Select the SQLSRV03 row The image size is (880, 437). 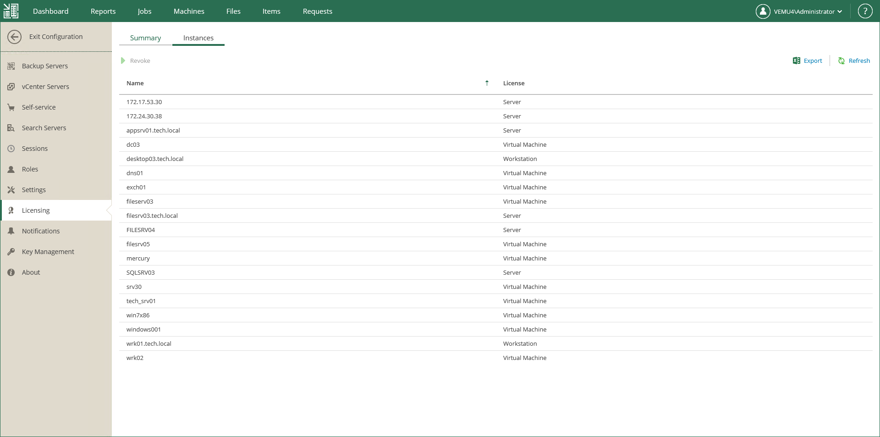[495, 272]
